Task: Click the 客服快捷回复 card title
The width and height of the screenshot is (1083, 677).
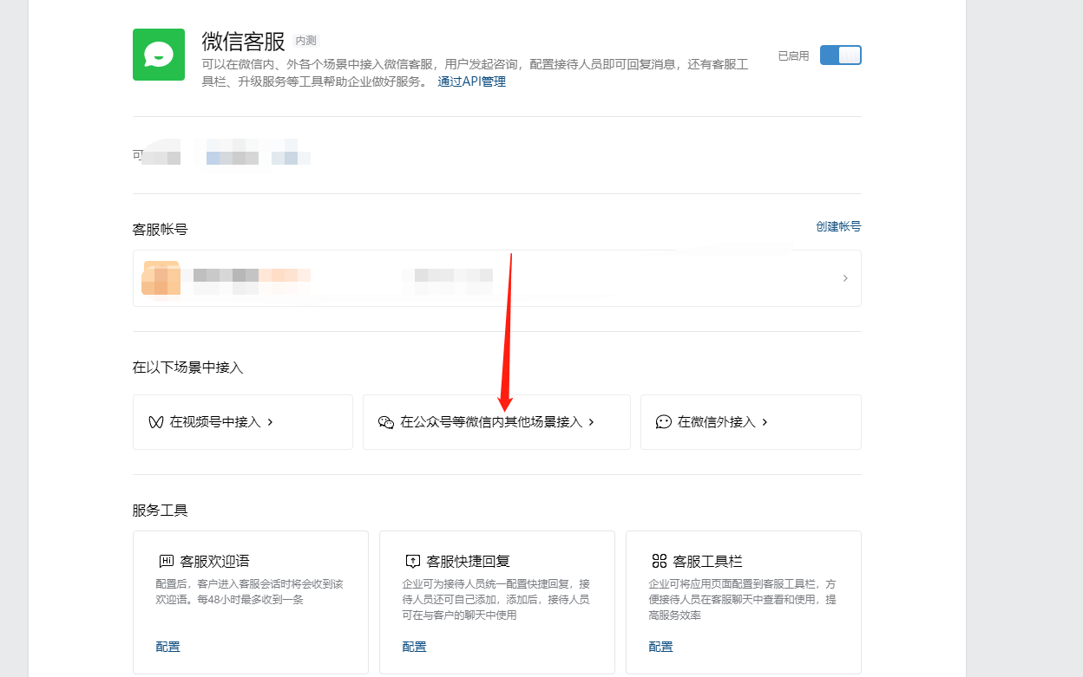Action: (469, 561)
